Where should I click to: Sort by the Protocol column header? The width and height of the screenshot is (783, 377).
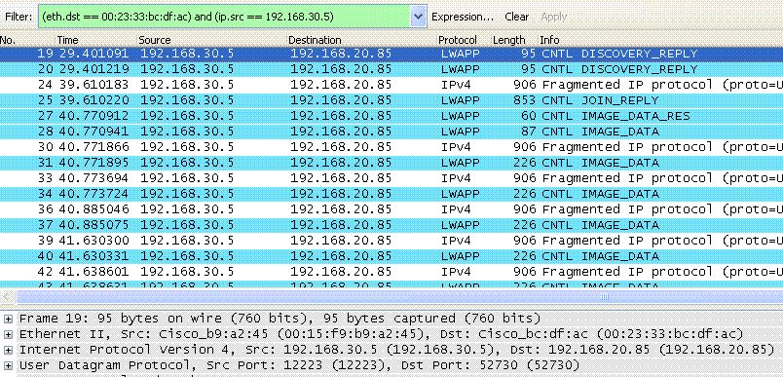(x=464, y=40)
